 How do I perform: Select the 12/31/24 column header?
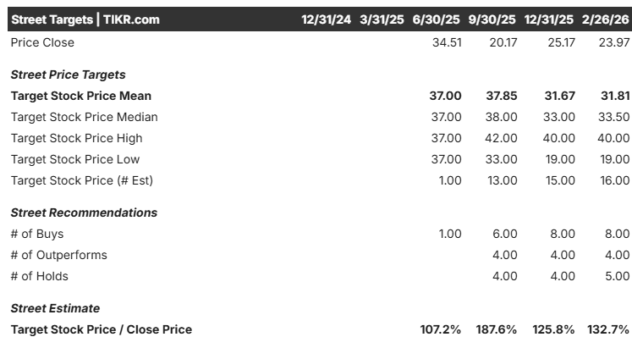326,19
